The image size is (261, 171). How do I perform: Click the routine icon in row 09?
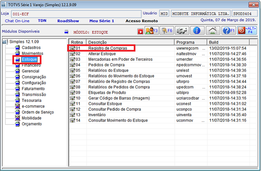[x=72, y=93]
